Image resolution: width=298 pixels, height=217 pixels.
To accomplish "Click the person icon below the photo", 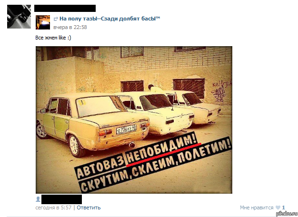I will click(38, 199).
